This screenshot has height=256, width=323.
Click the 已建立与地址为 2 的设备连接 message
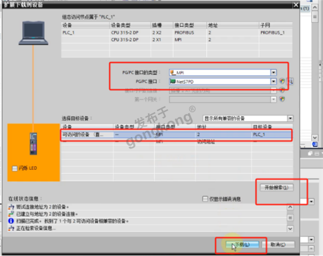click(47, 214)
